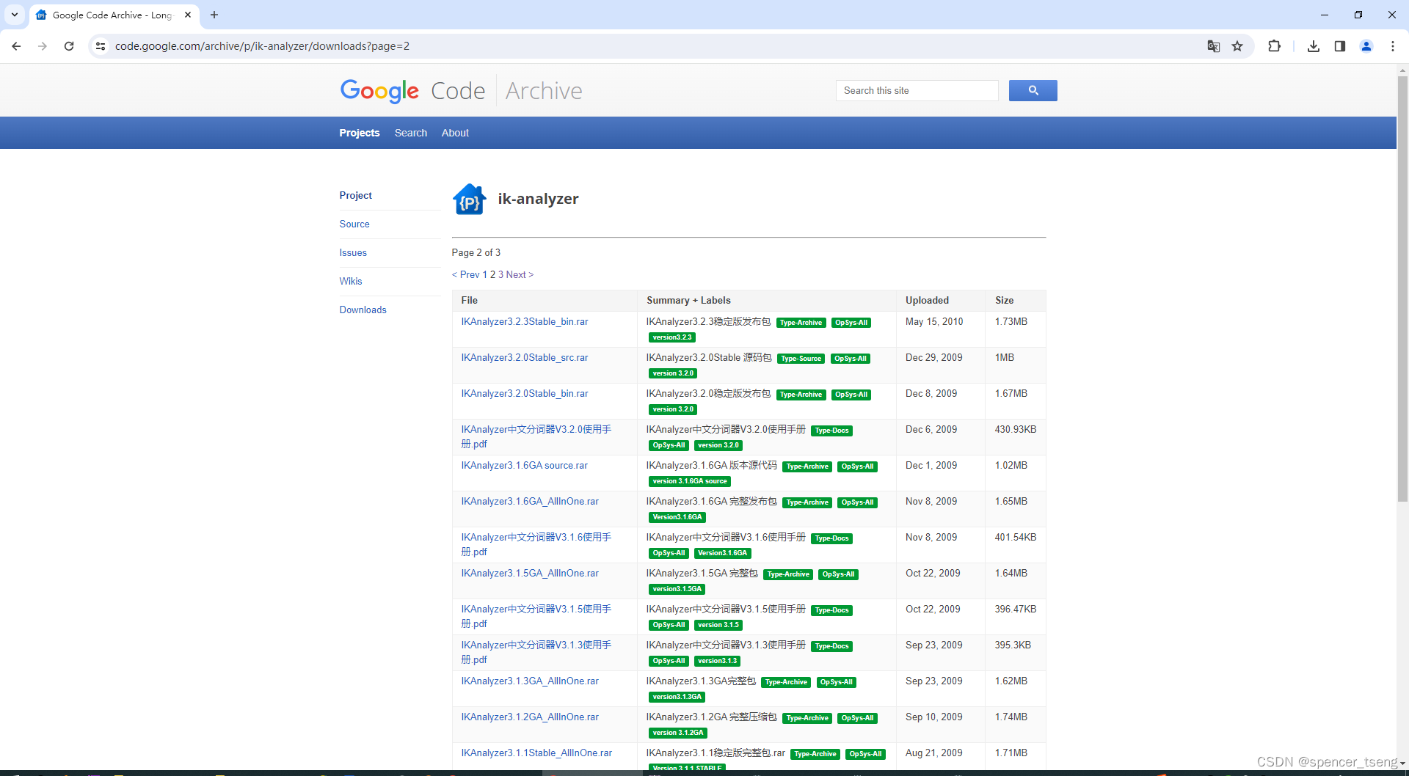Switch to the About section
The height and width of the screenshot is (776, 1409).
point(455,133)
